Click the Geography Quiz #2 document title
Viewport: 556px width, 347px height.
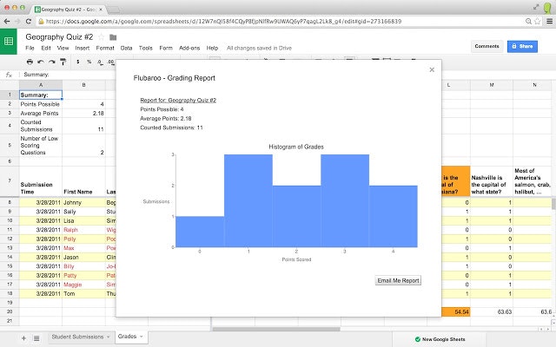coord(59,36)
